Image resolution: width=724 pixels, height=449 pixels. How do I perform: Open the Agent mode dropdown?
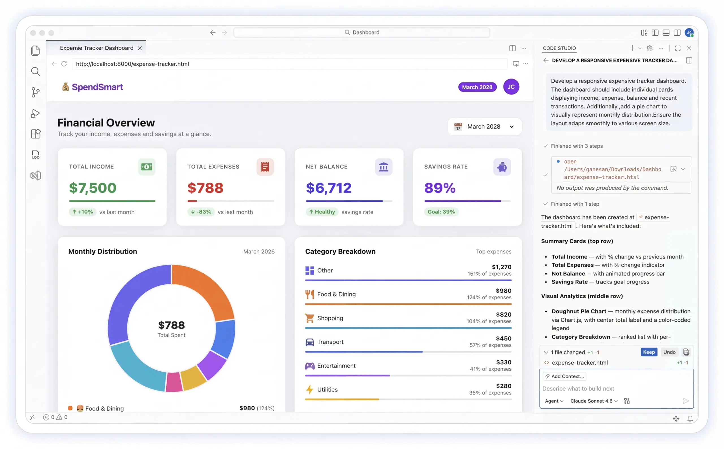[554, 401]
